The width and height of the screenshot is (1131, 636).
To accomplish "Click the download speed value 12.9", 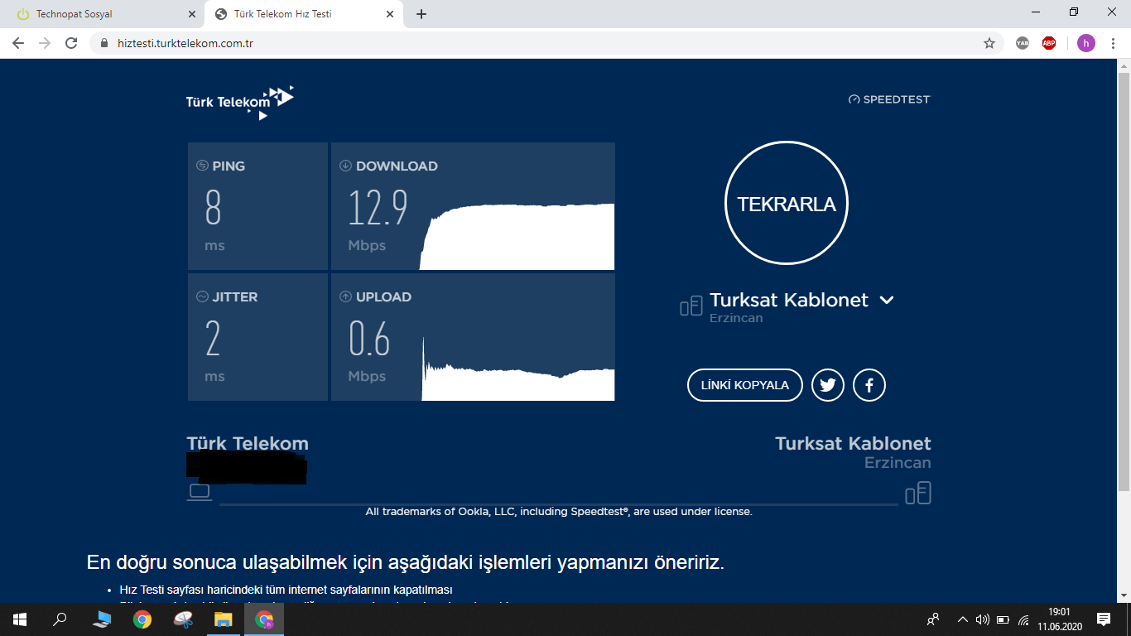I will [378, 208].
